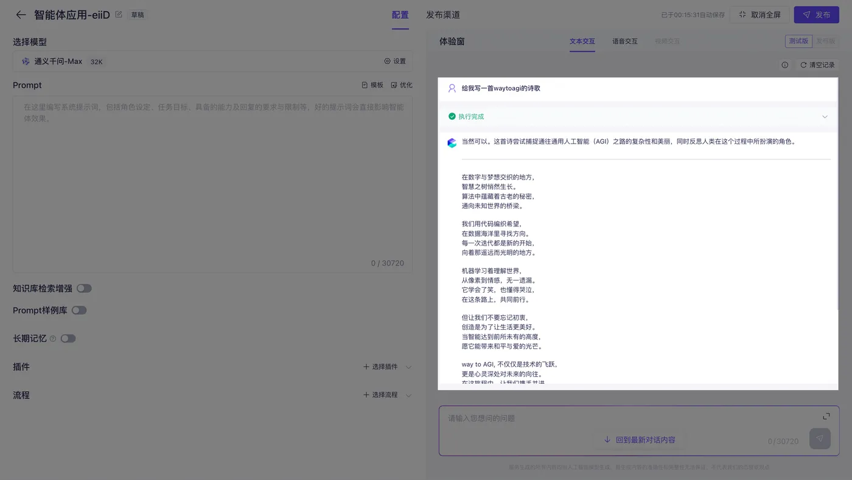Click the 体验窗 title
The image size is (852, 480).
[x=452, y=41]
